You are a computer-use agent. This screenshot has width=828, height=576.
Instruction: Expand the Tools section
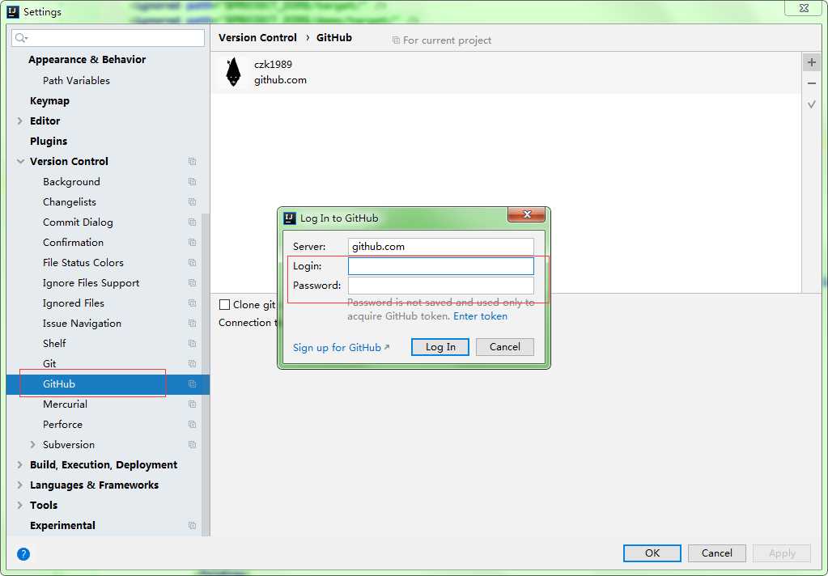point(20,506)
